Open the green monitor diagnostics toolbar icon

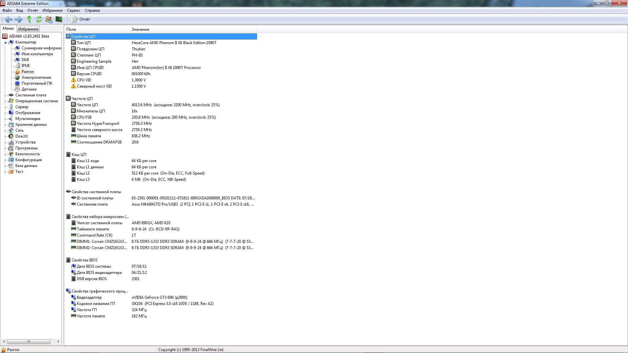coord(59,19)
